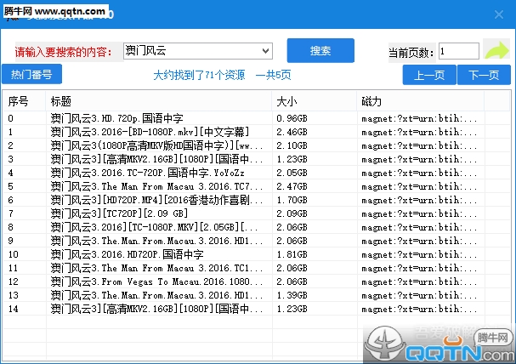
Task: Close the search window
Action: pyautogui.click(x=499, y=14)
